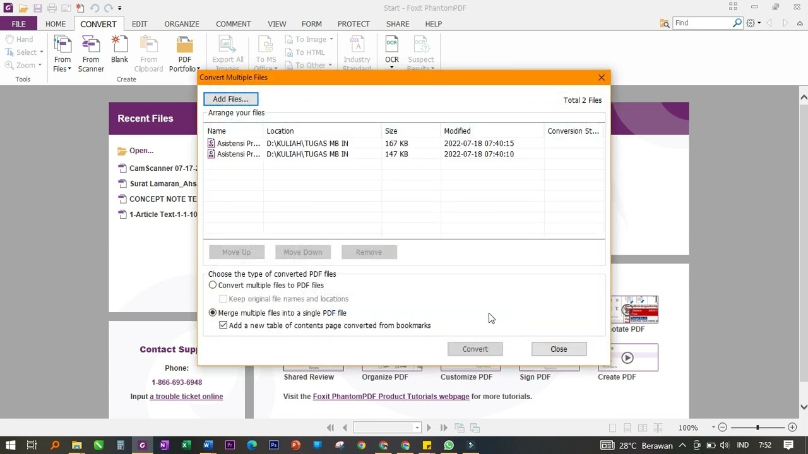Image resolution: width=808 pixels, height=454 pixels.
Task: Select Merge multiple files into single PDF
Action: coord(213,313)
